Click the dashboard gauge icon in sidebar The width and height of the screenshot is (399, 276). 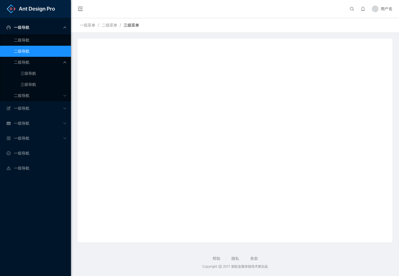9,27
